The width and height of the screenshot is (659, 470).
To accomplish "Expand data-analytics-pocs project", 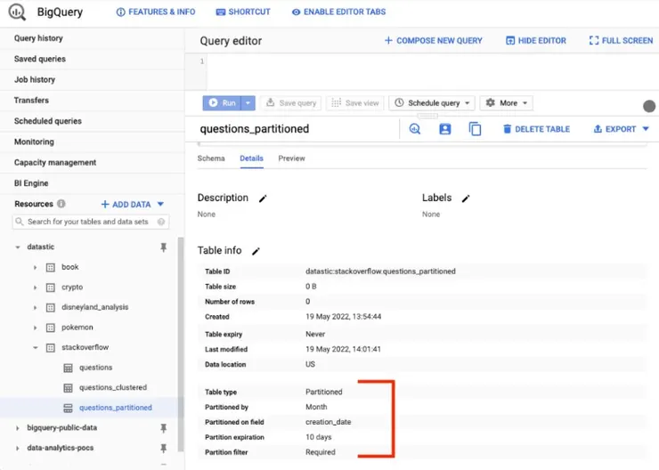I will pos(18,448).
